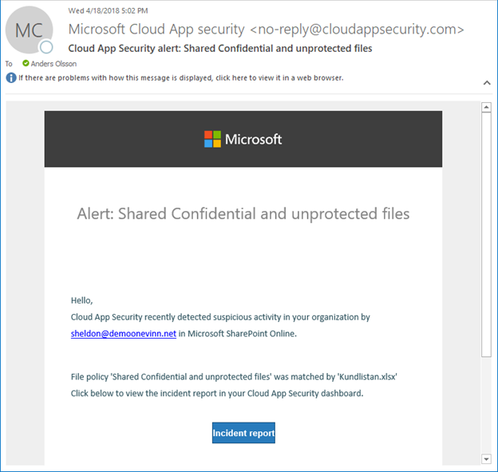Image resolution: width=498 pixels, height=472 pixels.
Task: Click the scrollbar down arrow
Action: pyautogui.click(x=486, y=458)
